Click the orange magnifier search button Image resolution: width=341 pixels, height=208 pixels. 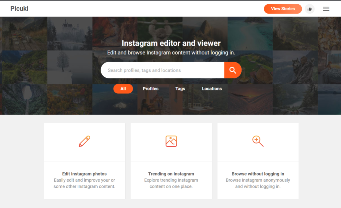(233, 70)
